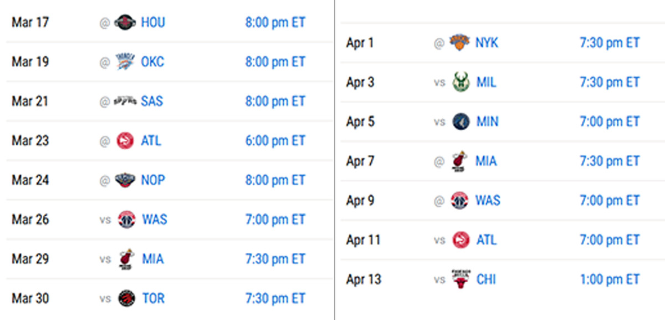Select the Apr 11 date row

click(364, 240)
